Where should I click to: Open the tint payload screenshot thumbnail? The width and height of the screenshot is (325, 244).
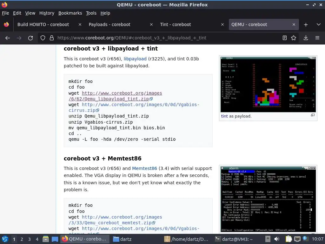(268, 84)
